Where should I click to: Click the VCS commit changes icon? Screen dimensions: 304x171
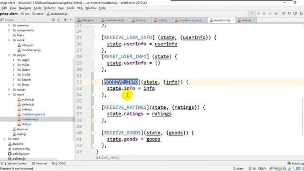289,14
